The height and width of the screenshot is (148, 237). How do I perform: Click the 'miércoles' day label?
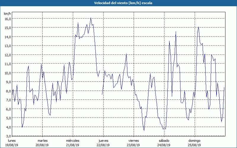73,141
